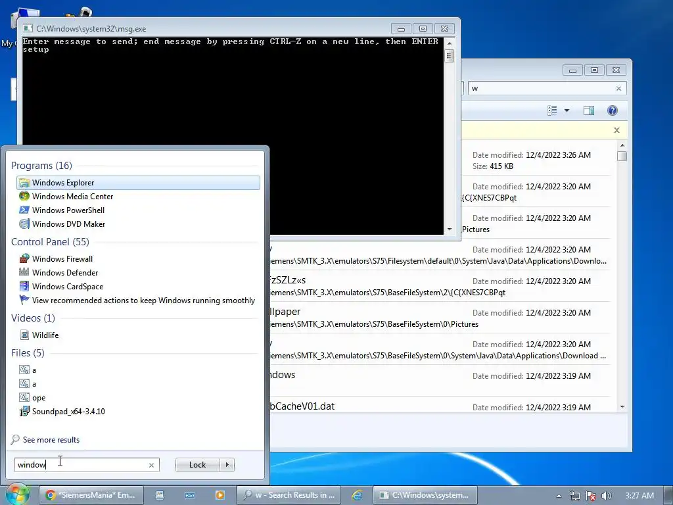Viewport: 673px width, 505px height.
Task: Select the bCacheV01.dat search result
Action: pyautogui.click(x=440, y=406)
